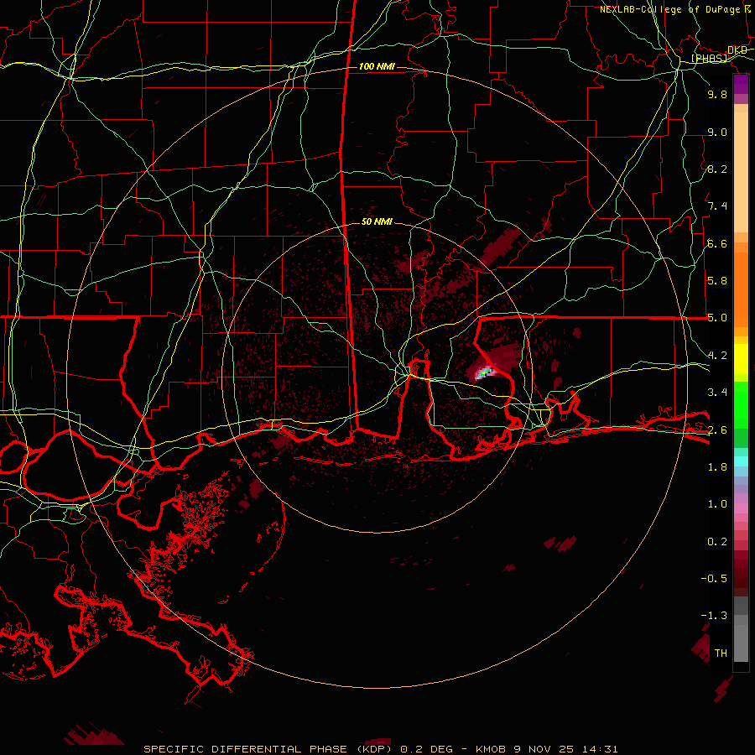Click the -1.3 scale value
Viewport: 755px width, 755px height.
tap(715, 616)
